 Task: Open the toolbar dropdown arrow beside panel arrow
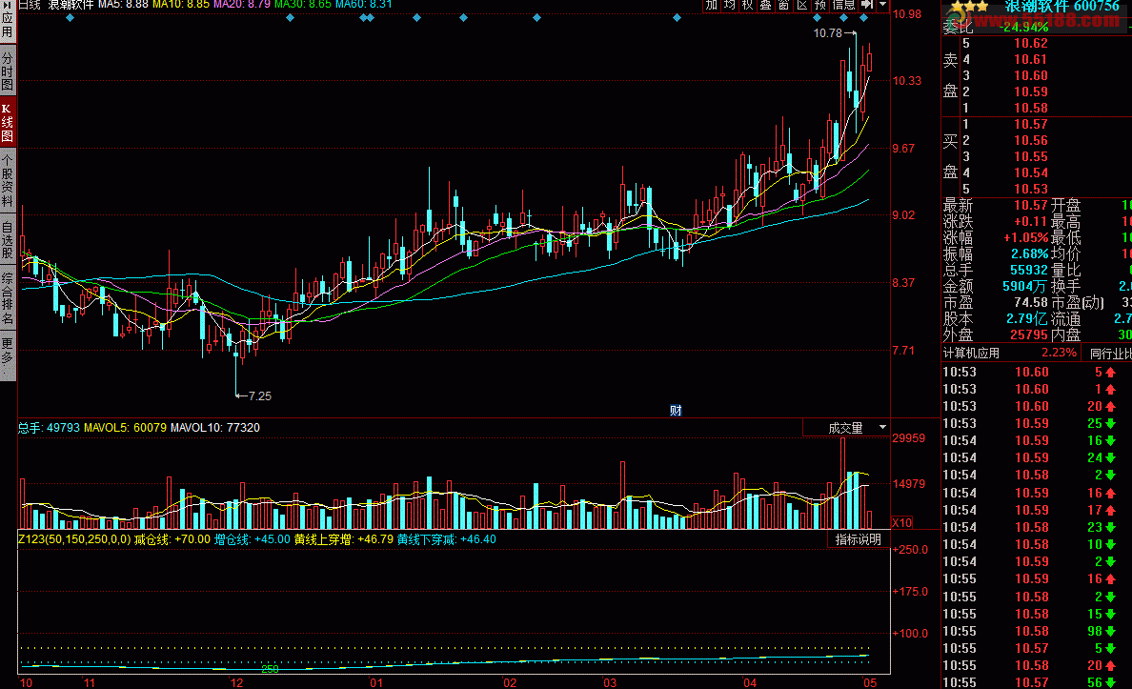883,5
